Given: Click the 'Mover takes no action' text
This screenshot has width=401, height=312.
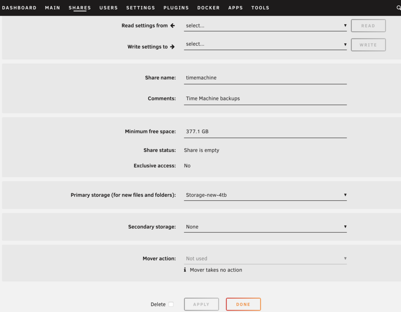Looking at the screenshot, I should click(216, 270).
